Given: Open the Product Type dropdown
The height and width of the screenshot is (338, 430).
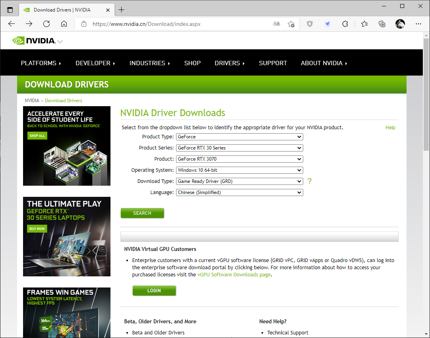Looking at the screenshot, I should (x=239, y=137).
